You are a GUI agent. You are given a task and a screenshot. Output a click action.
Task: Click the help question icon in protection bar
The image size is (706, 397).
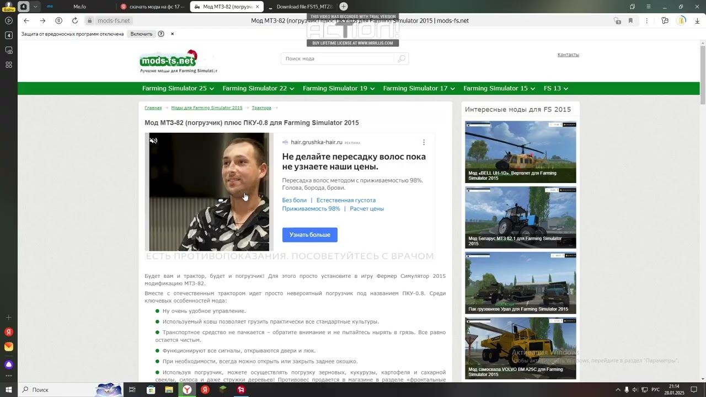click(161, 34)
